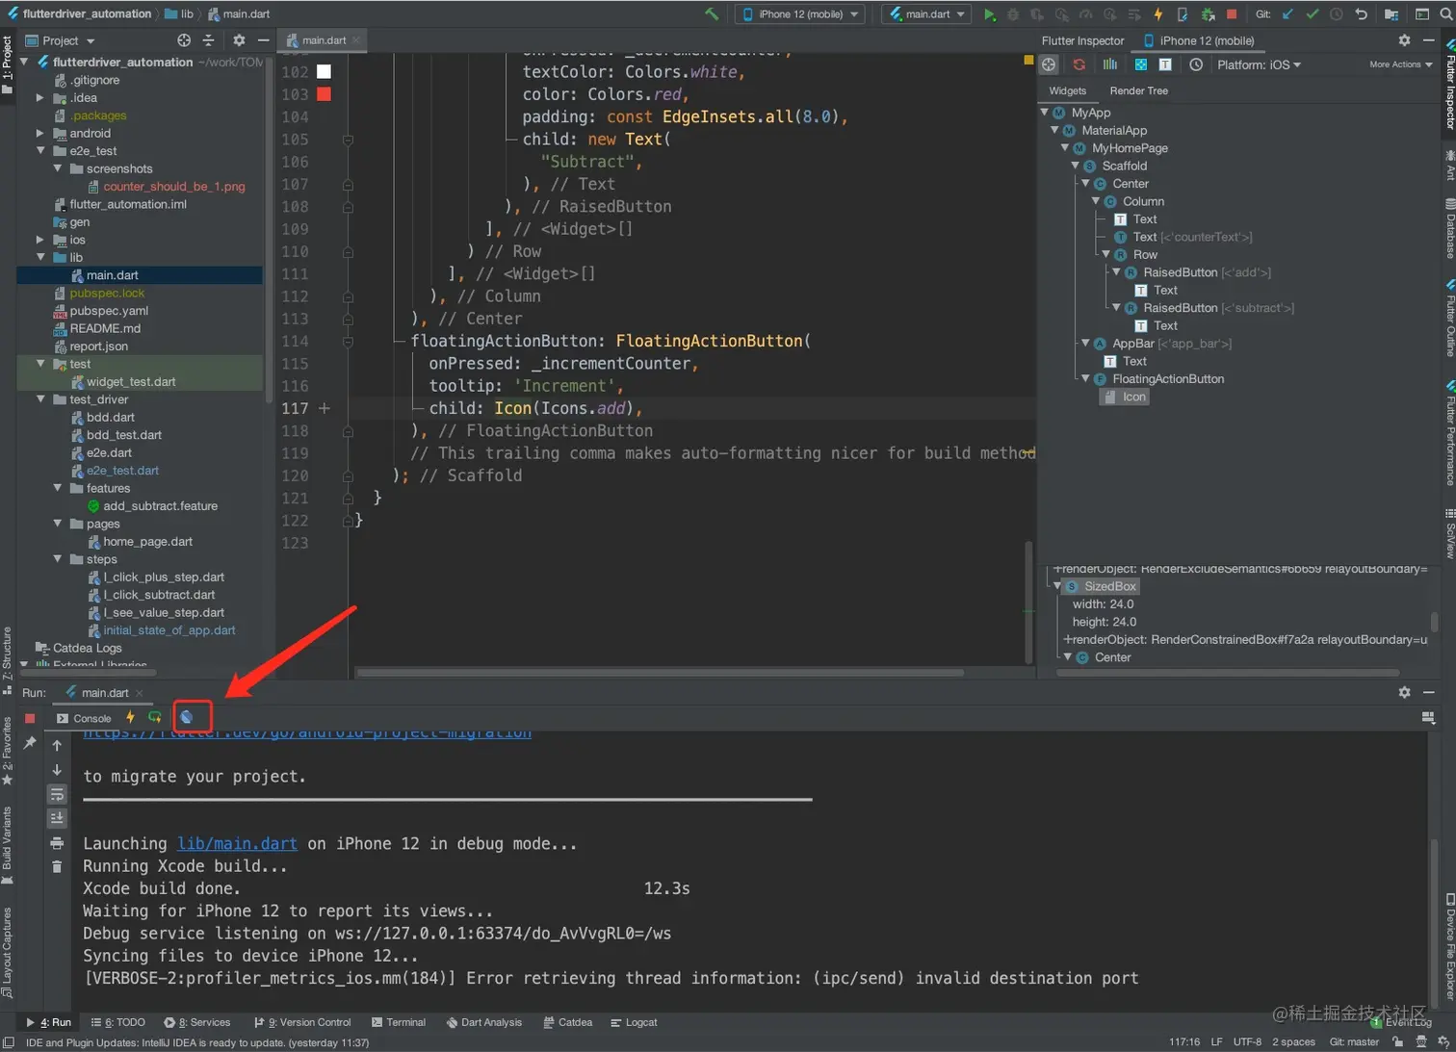Click the Git: master branch in the status bar
The height and width of the screenshot is (1052, 1456).
tap(1354, 1041)
